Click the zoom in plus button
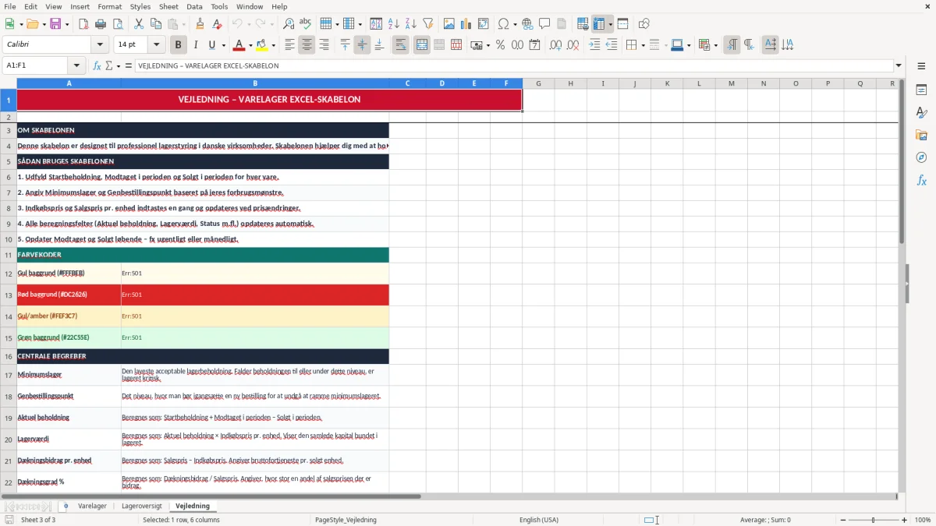 point(905,520)
